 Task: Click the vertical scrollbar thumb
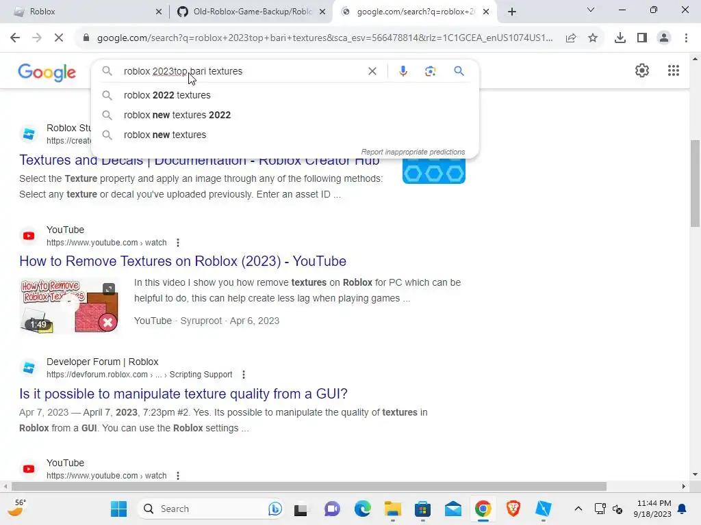(695, 183)
